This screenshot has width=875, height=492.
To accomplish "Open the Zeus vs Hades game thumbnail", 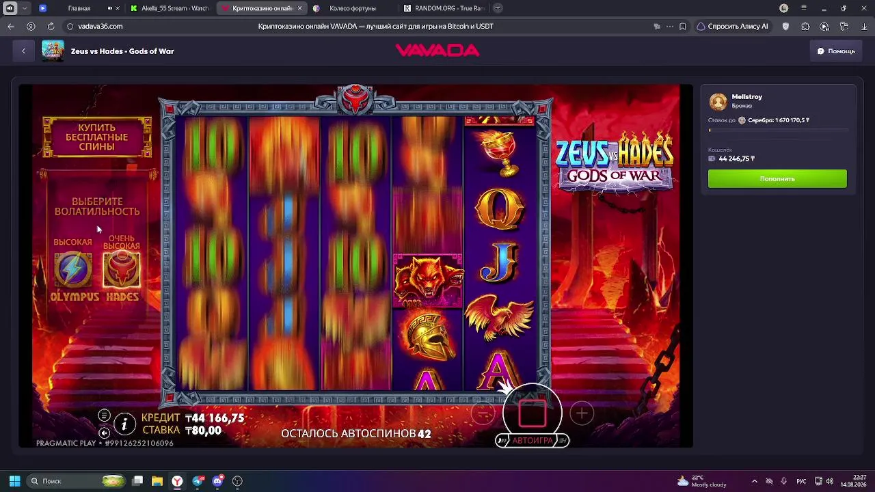I will point(53,51).
